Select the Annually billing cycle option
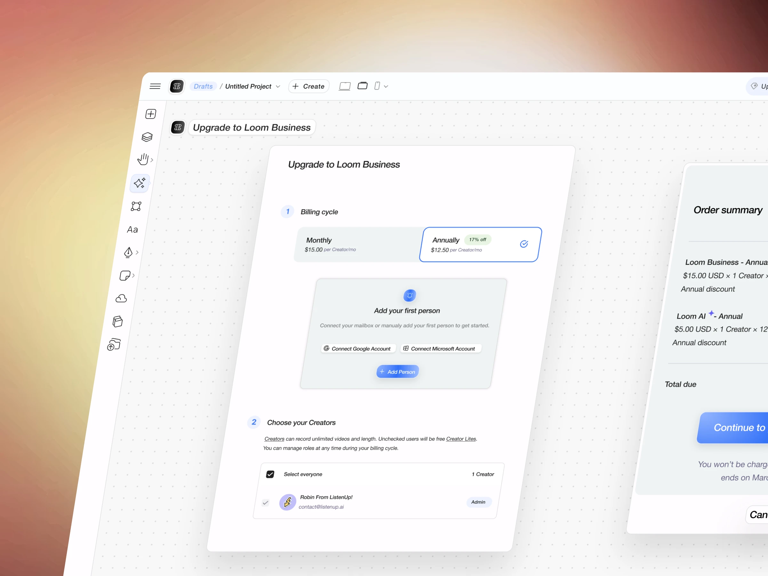 tap(480, 244)
